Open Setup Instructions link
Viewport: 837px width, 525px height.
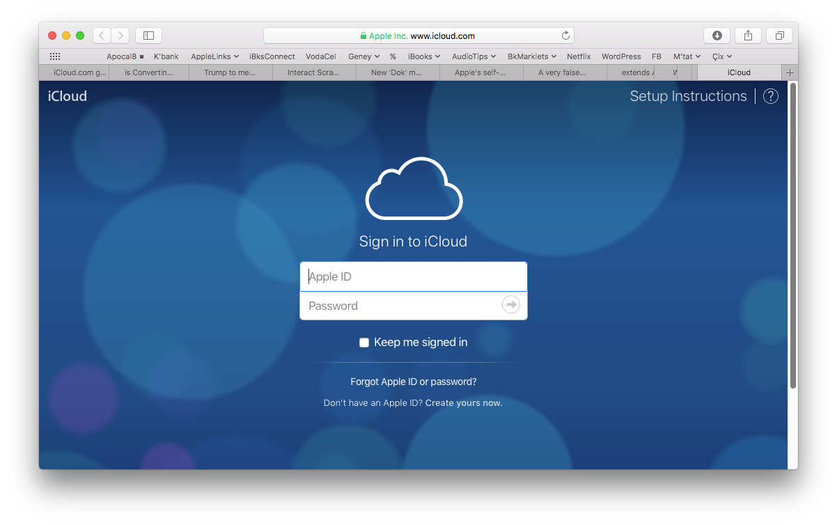click(x=688, y=96)
